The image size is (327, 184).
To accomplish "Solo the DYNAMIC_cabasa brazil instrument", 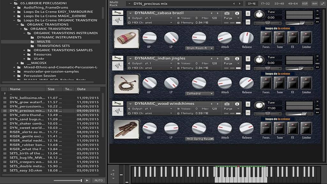I will pyautogui.click(x=248, y=13).
